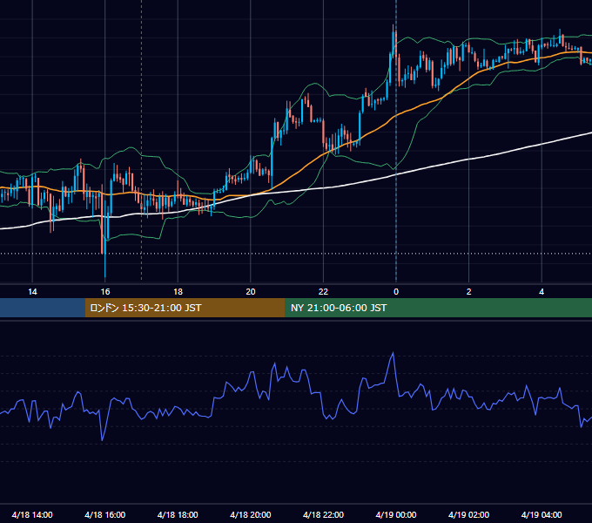Select the NY 21:00-06:00 JST session bar
Viewport: 592px width, 523px height.
click(438, 308)
